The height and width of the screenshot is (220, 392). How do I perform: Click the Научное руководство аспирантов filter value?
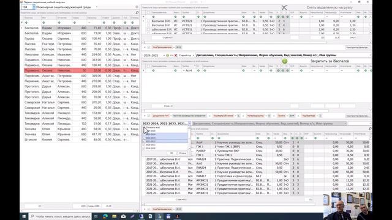(189, 116)
